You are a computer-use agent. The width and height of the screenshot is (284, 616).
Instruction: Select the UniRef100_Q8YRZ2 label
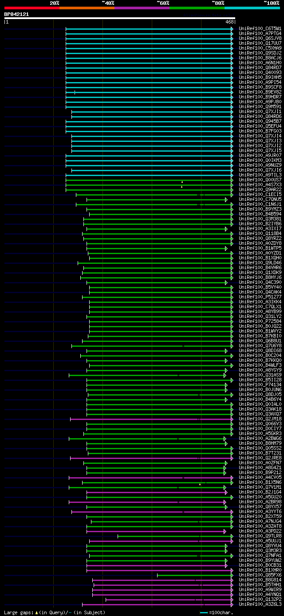click(x=260, y=238)
